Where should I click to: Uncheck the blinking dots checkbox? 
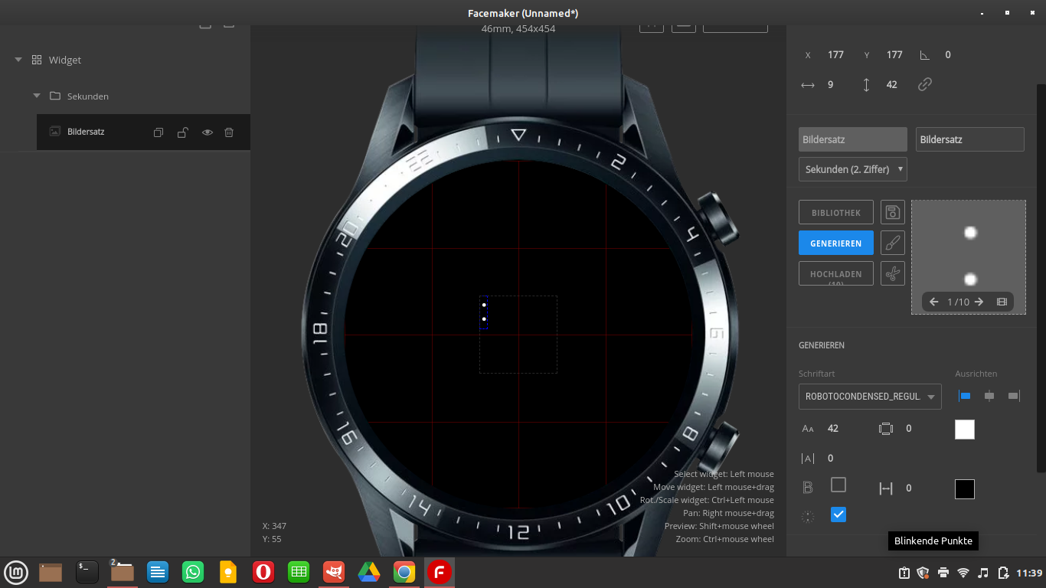(x=838, y=514)
